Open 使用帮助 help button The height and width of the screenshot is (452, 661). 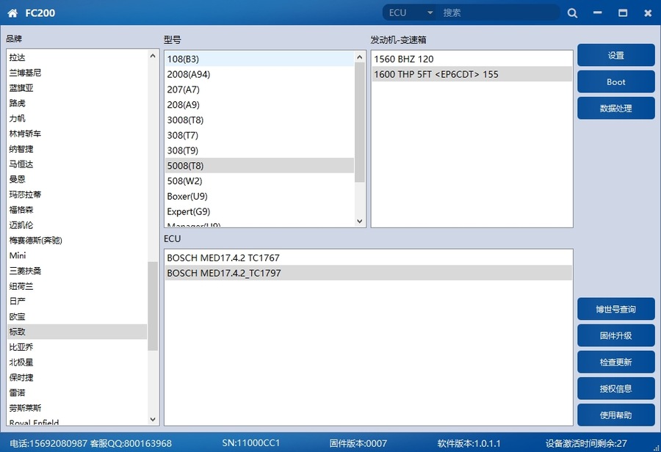[x=616, y=415]
